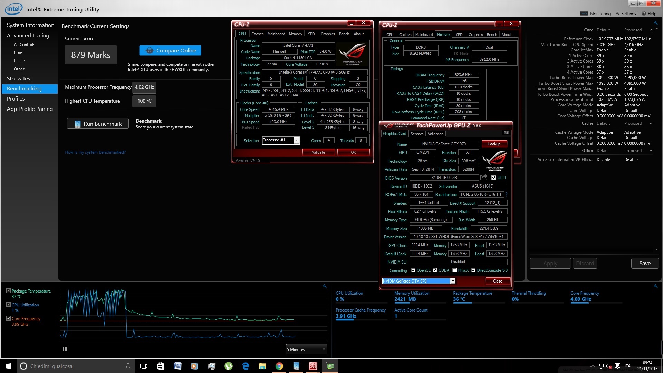Click the Intel logo in the title bar
This screenshot has height=373, width=663.
coord(14,9)
